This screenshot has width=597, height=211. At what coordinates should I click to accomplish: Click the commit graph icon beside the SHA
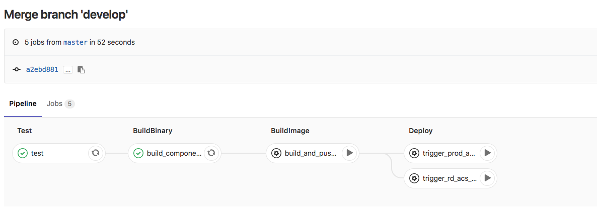[17, 70]
